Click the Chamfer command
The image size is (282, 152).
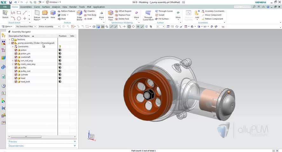(89, 11)
